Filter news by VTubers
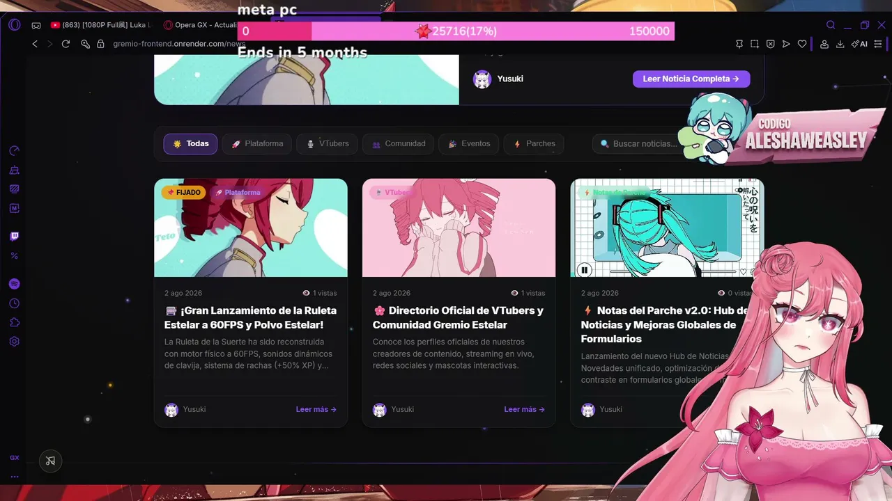Viewport: 892px width, 501px height. 328,144
